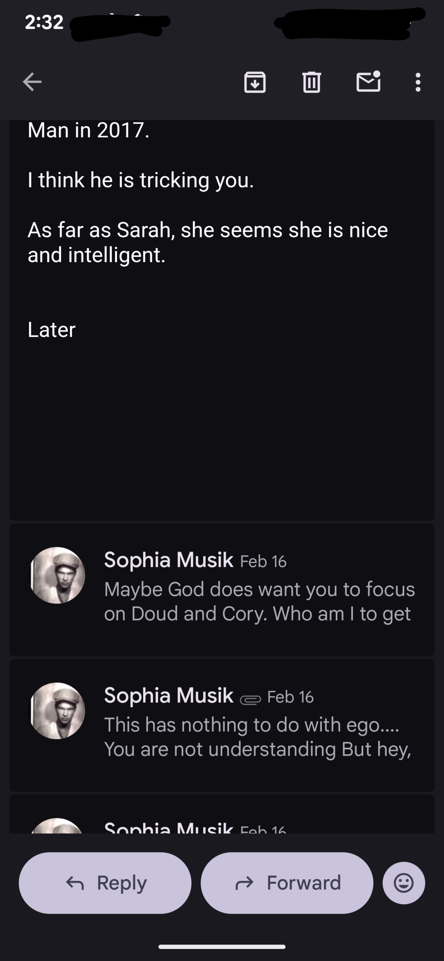The image size is (444, 961).
Task: Mark conversation as unread
Action: 368,81
